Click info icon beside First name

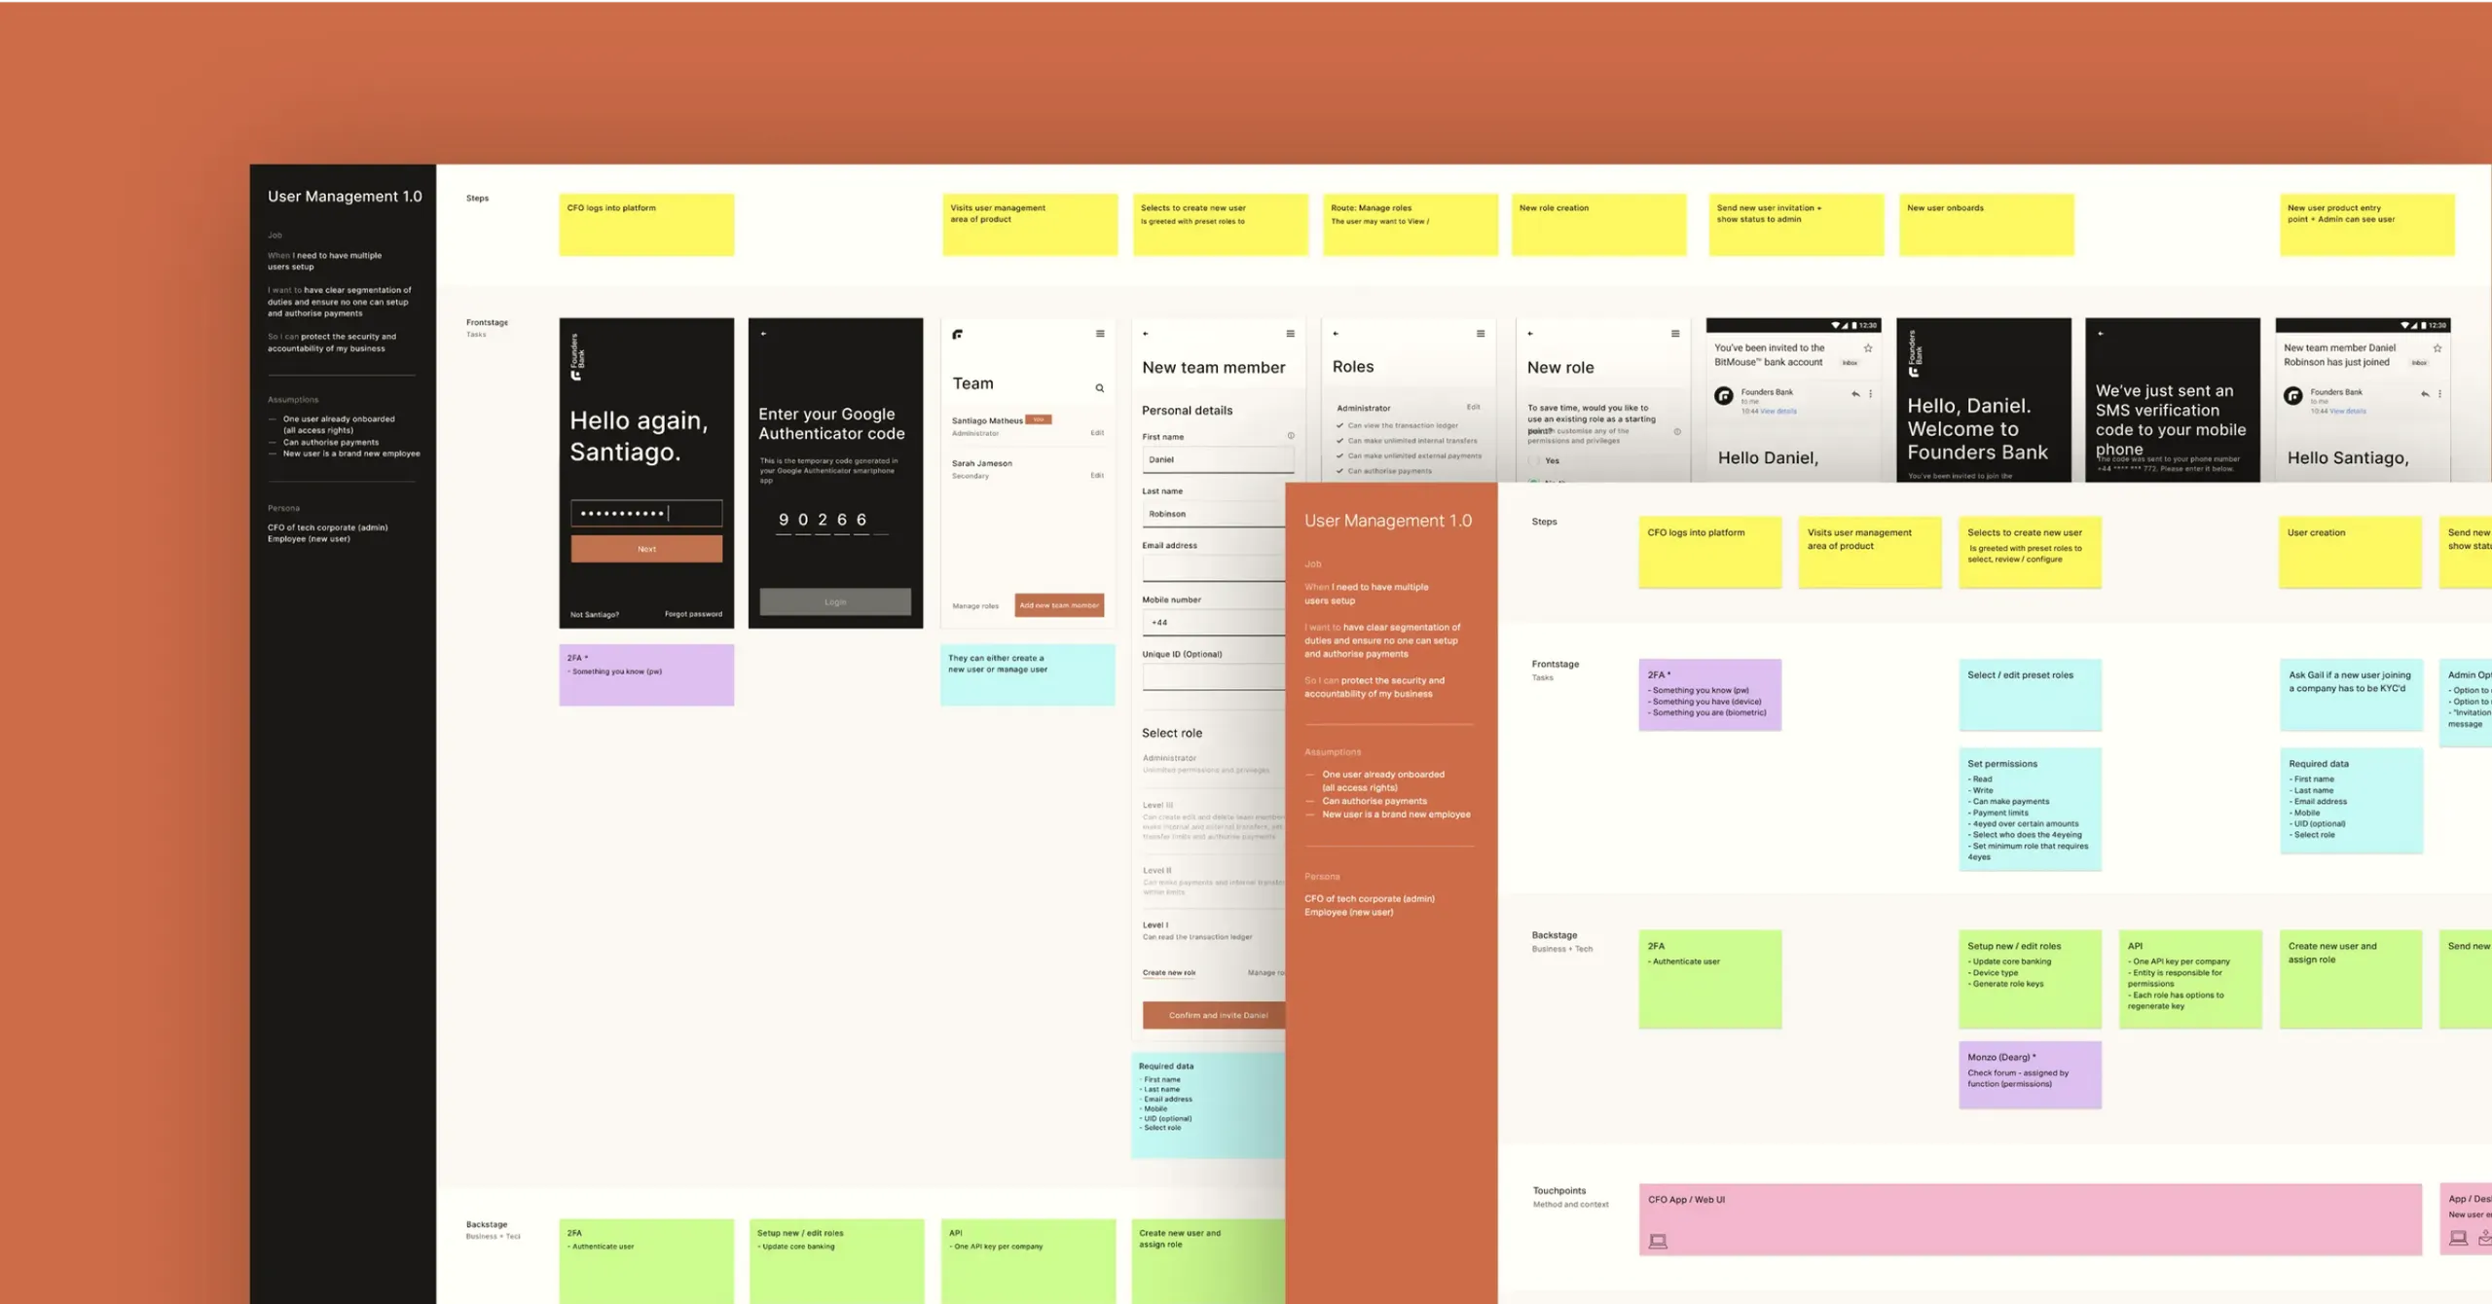click(x=1291, y=436)
